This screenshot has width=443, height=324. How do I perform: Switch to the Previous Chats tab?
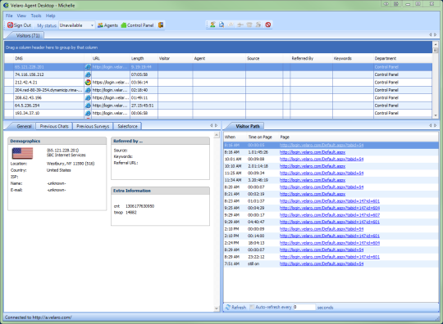click(x=54, y=126)
